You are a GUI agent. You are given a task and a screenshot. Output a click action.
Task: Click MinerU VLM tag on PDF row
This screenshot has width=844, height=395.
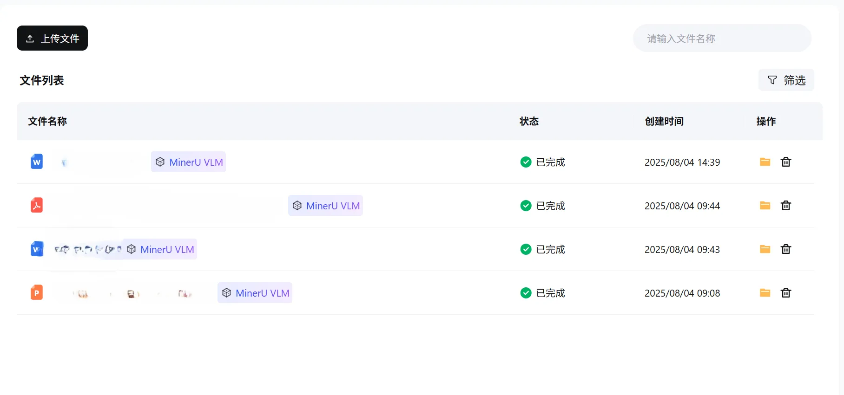(325, 206)
